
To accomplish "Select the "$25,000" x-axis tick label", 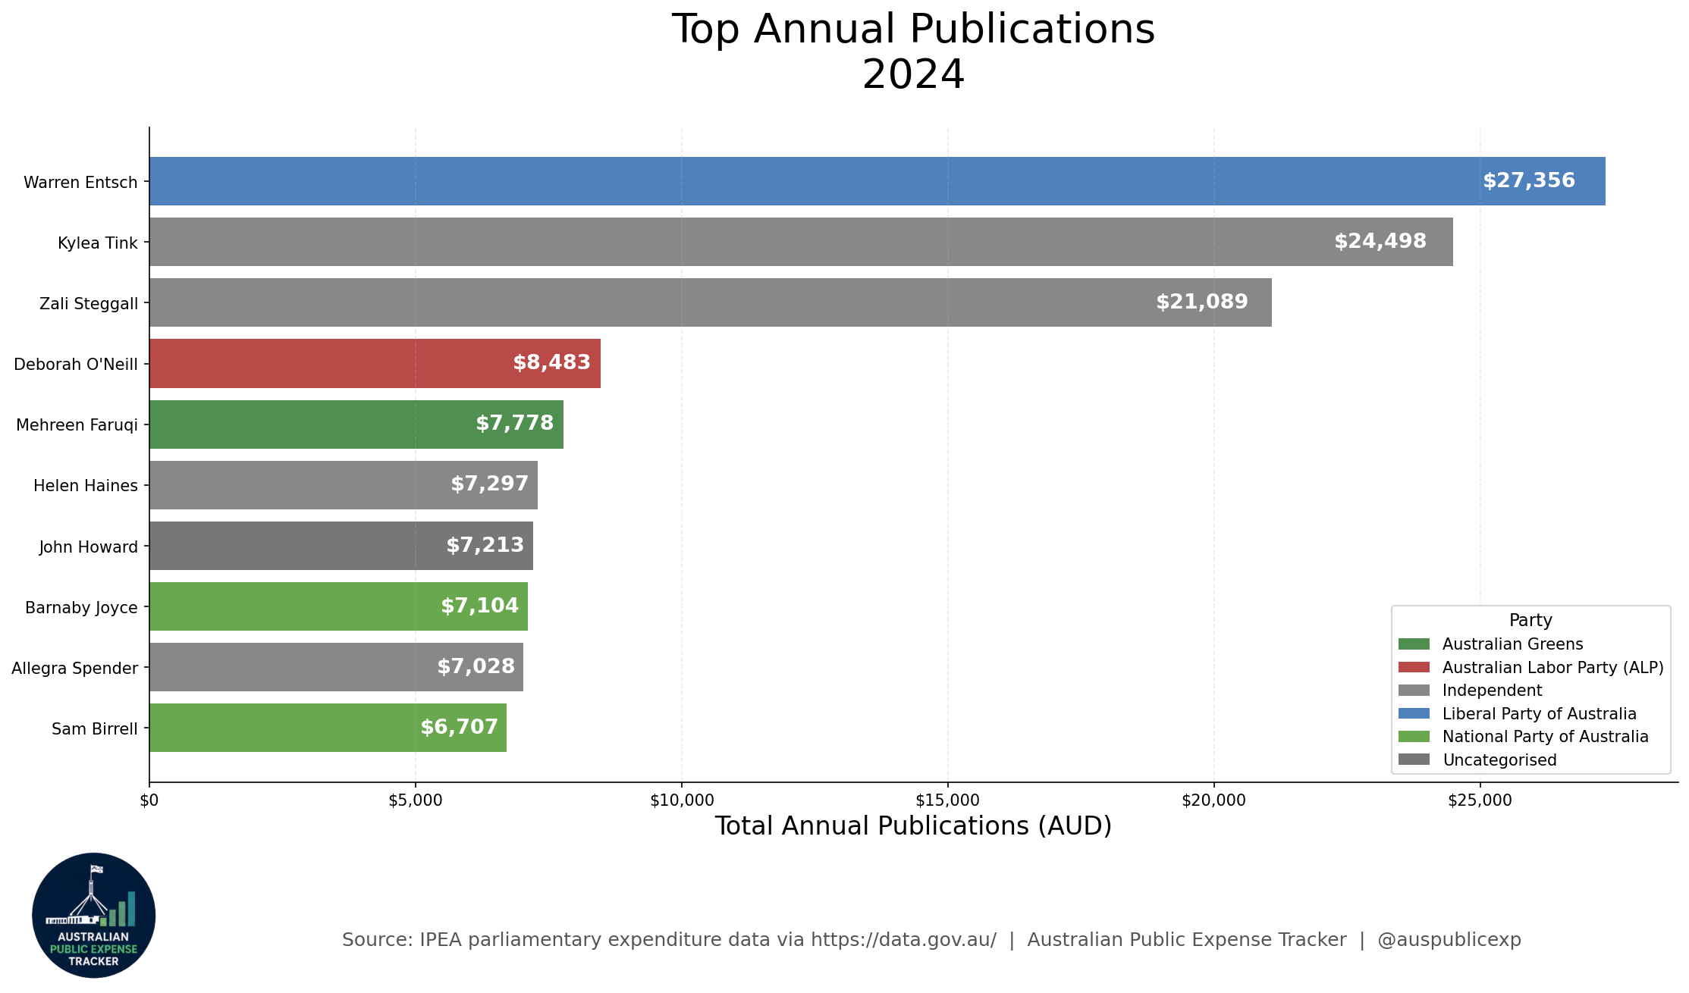I will click(x=1480, y=801).
